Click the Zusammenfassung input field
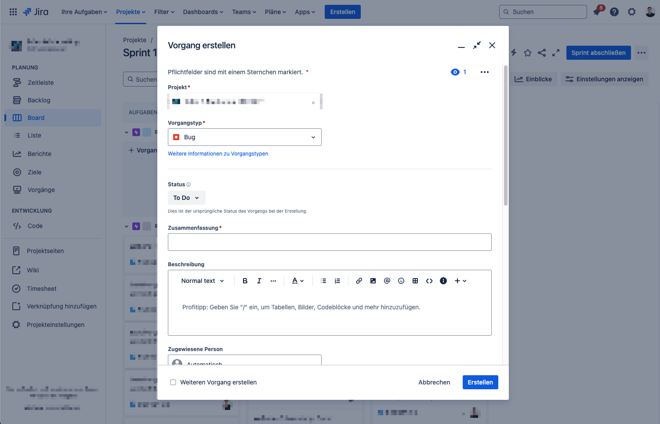Screen dimensions: 660x424 [330, 242]
